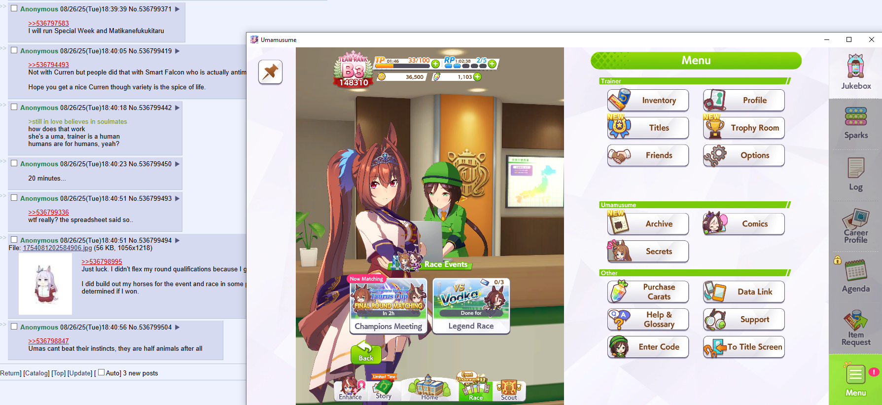Open the Champions Meeting race event card
The height and width of the screenshot is (405, 882).
[x=388, y=306]
